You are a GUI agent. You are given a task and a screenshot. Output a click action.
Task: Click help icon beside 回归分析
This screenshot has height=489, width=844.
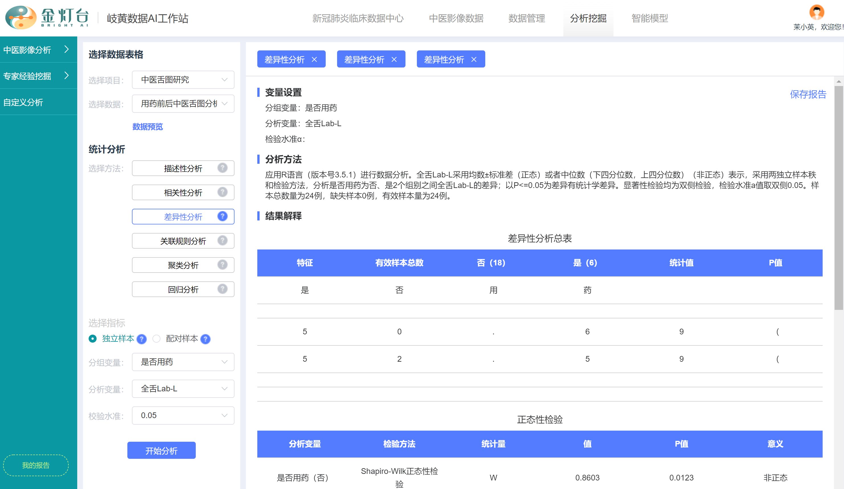click(222, 289)
